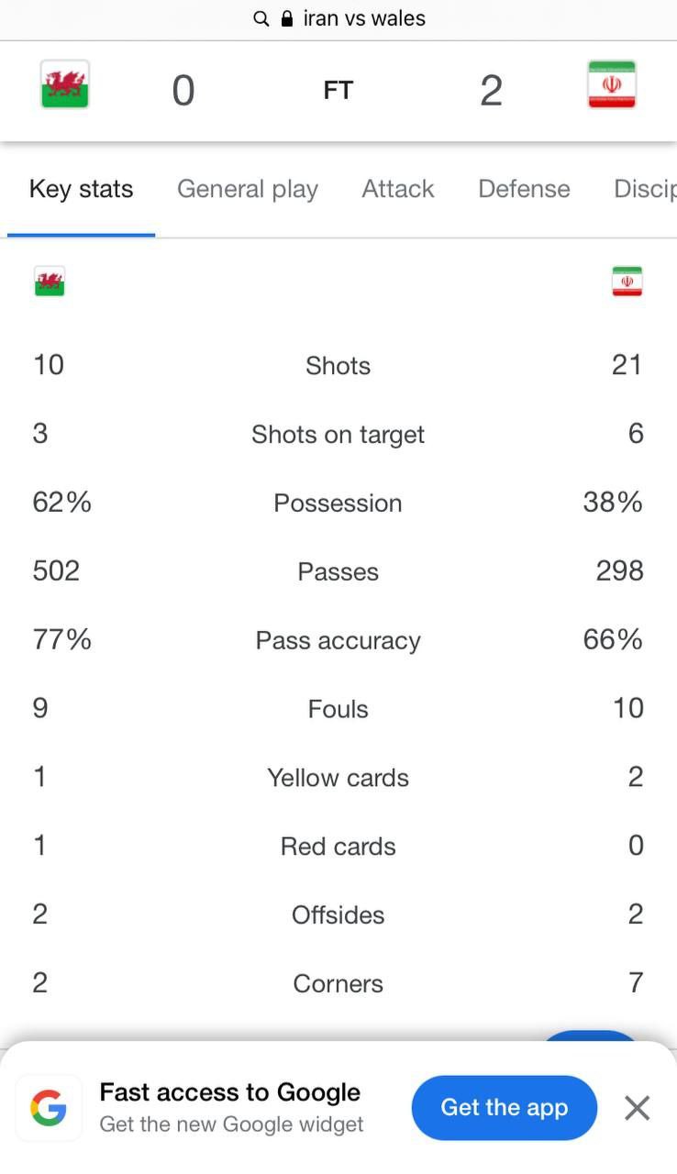Tap the search magnifier icon in address bar
Screen dimensions: 677x1174
coord(261,19)
